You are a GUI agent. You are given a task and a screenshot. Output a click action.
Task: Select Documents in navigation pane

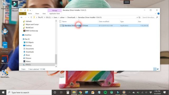point(30,49)
